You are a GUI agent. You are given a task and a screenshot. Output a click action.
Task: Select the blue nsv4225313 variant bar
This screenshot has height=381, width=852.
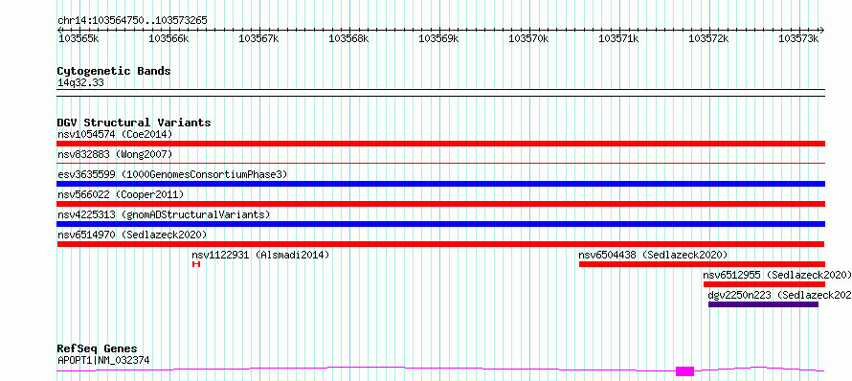click(440, 224)
